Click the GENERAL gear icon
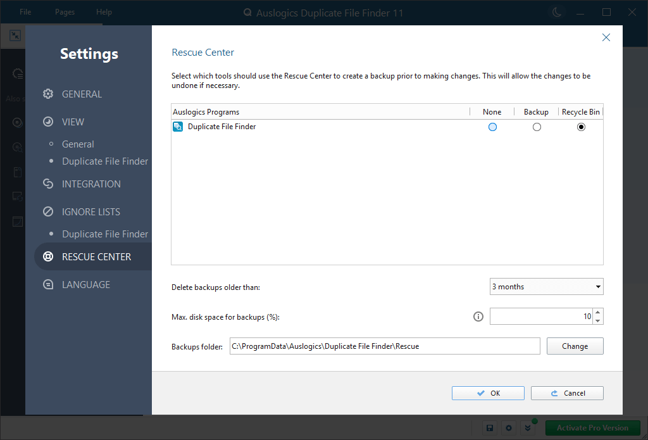The image size is (648, 440). 48,94
